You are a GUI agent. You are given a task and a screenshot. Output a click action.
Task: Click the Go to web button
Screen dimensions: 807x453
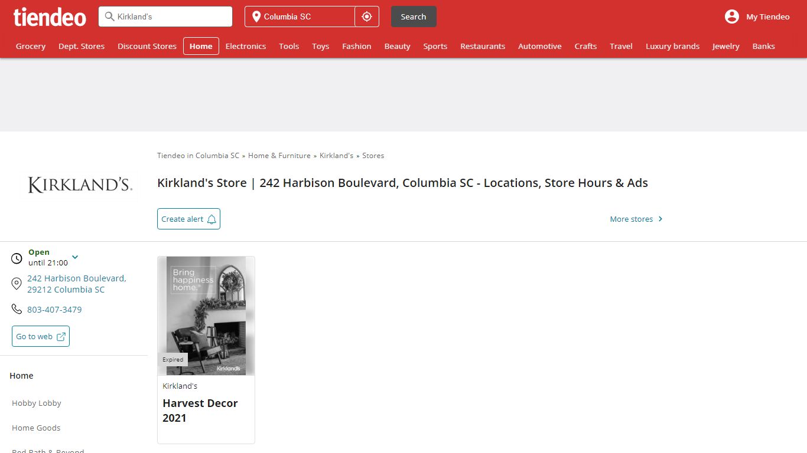[x=41, y=336]
